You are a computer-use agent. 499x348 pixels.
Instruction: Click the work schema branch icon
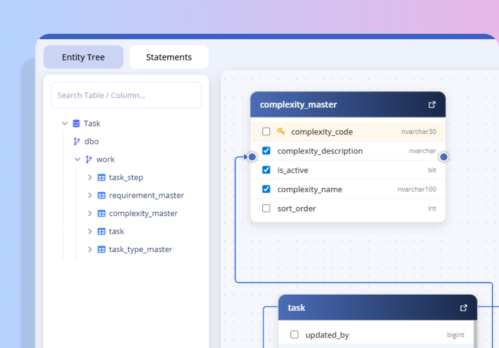(89, 159)
